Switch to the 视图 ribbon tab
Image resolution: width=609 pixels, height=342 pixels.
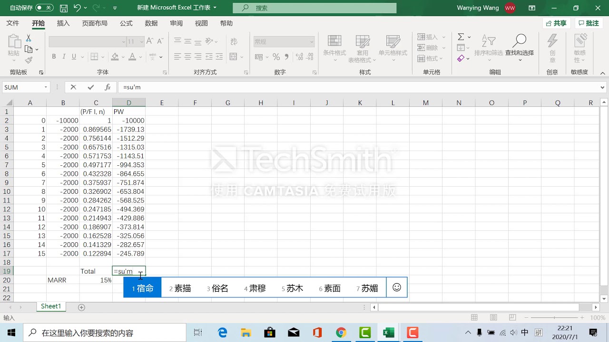tap(201, 23)
